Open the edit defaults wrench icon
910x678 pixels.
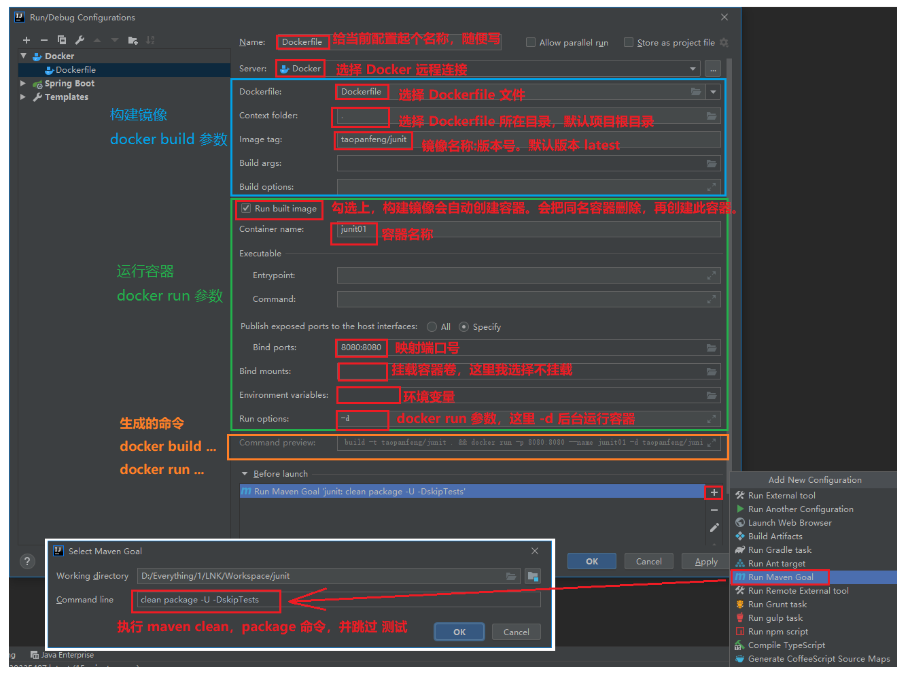click(x=80, y=41)
